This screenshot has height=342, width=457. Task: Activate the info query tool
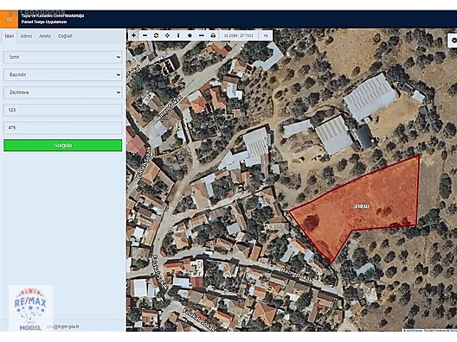click(178, 35)
